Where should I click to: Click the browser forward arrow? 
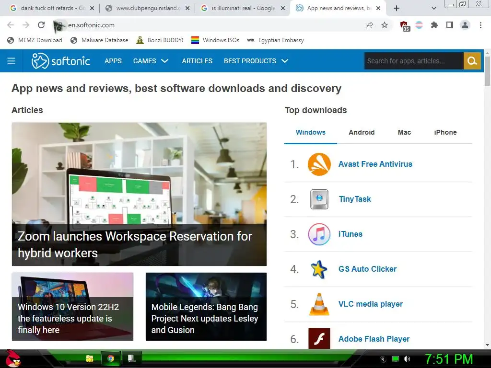[26, 25]
